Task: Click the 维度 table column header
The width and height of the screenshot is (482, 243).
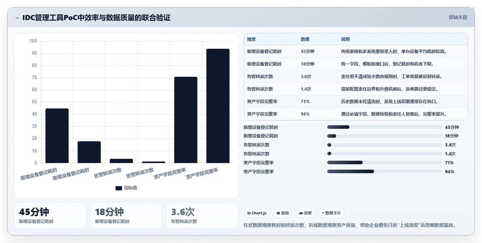Action: pos(252,39)
